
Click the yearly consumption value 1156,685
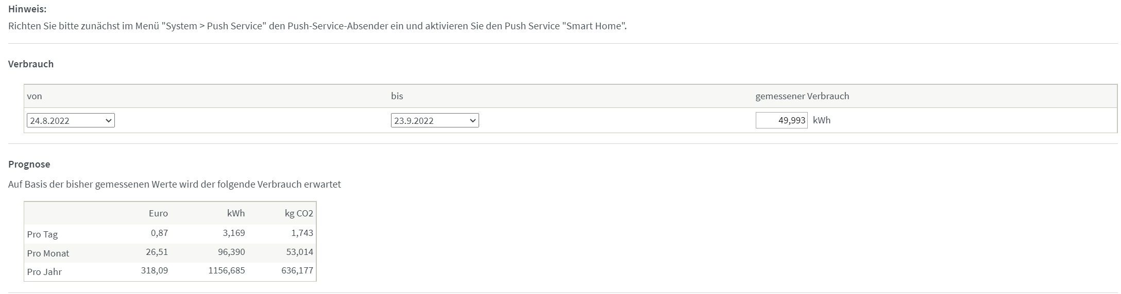[227, 270]
